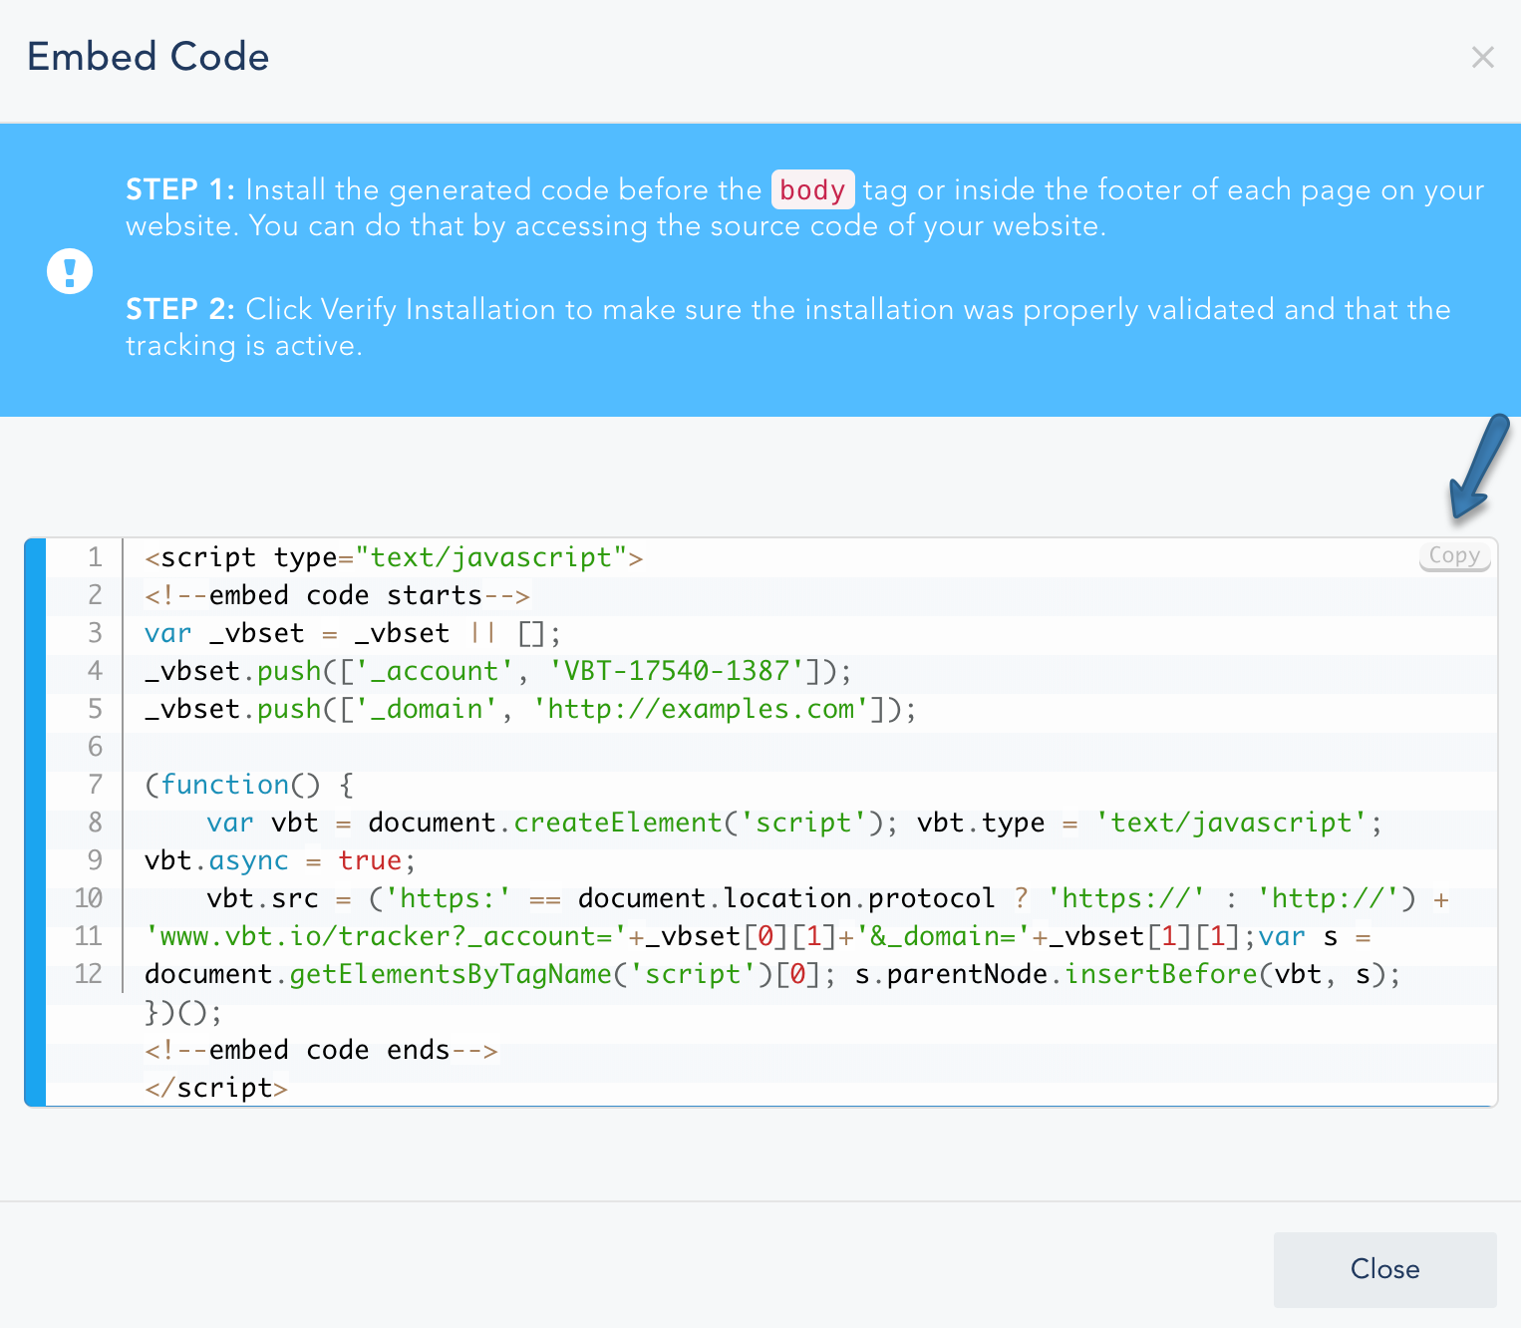Click the 'http://examples.com' domain value
The height and width of the screenshot is (1328, 1521).
pos(701,709)
